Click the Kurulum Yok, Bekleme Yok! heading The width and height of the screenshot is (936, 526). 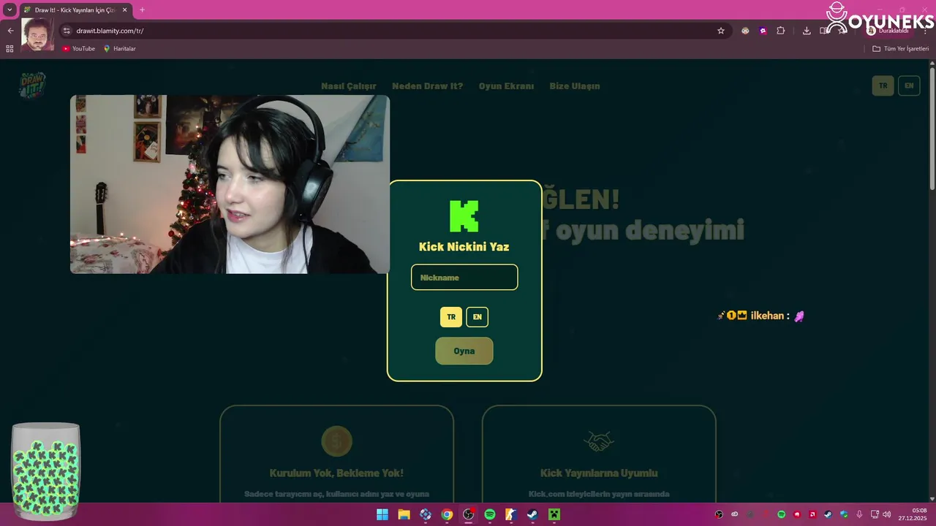point(336,473)
